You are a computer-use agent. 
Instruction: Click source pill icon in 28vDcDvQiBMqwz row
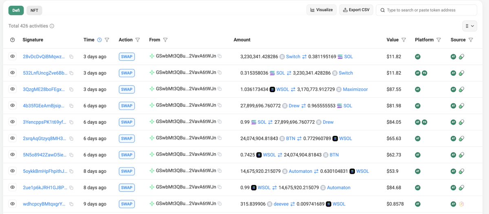[461, 57]
